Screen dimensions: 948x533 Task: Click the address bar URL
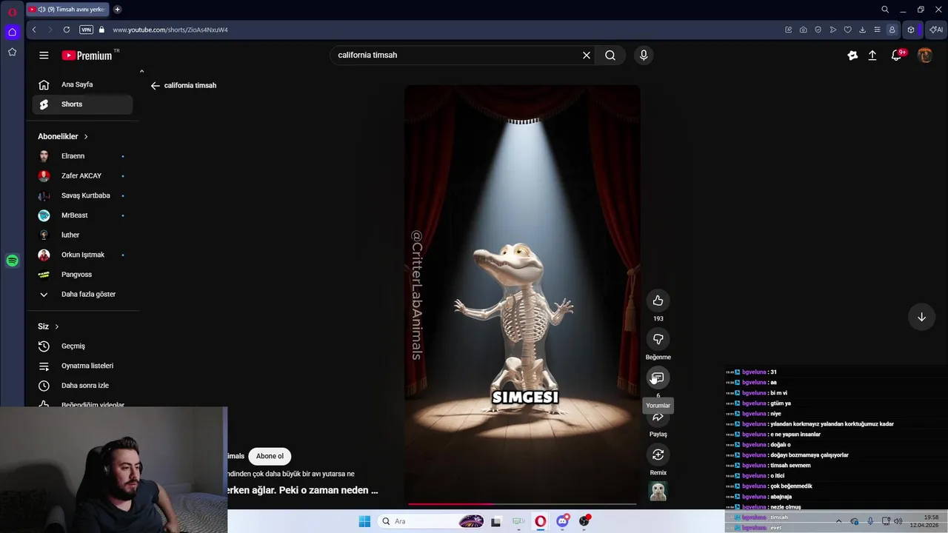click(170, 30)
